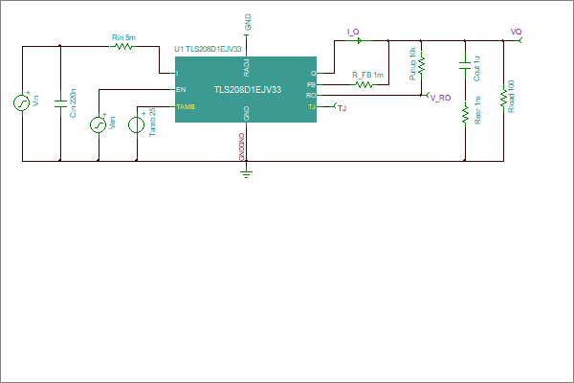The image size is (574, 383).
Task: Click the Rin 5m resistor symbol
Action: click(x=123, y=47)
